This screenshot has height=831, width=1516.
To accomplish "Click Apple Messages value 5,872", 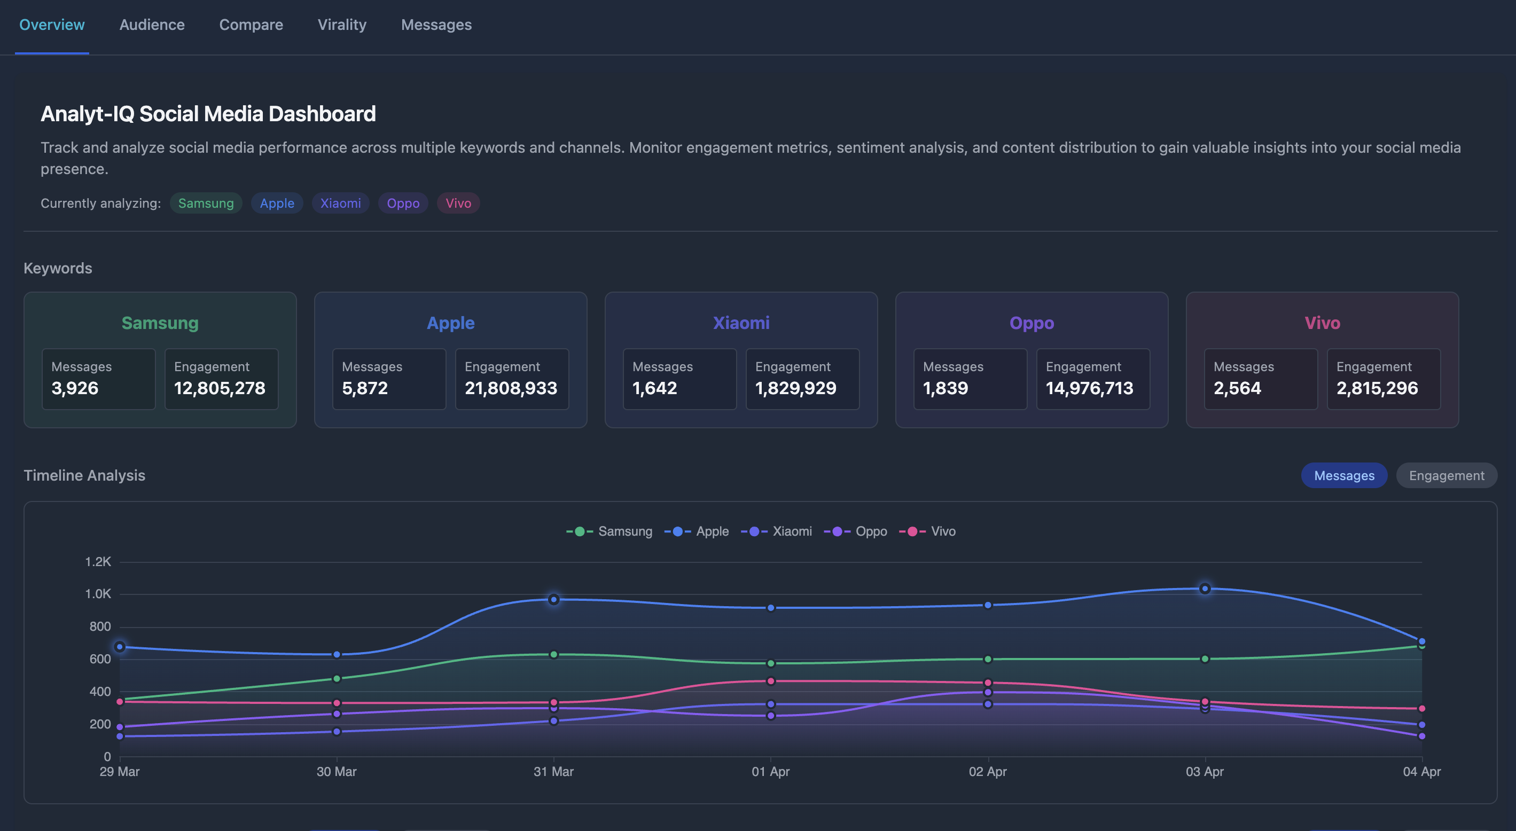I will [x=365, y=388].
